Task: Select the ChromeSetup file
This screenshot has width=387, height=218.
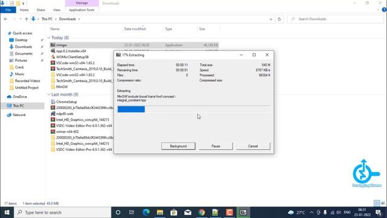Action: pyautogui.click(x=67, y=102)
